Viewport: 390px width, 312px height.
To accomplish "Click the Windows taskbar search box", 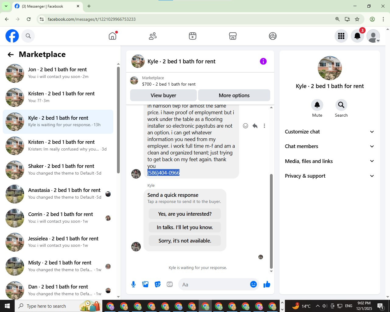I will pyautogui.click(x=58, y=306).
